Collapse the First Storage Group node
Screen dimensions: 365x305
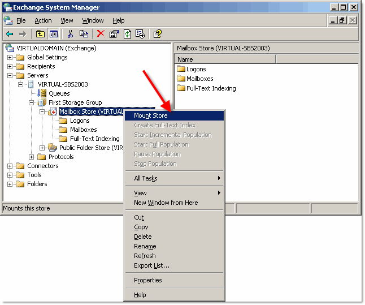click(31, 102)
